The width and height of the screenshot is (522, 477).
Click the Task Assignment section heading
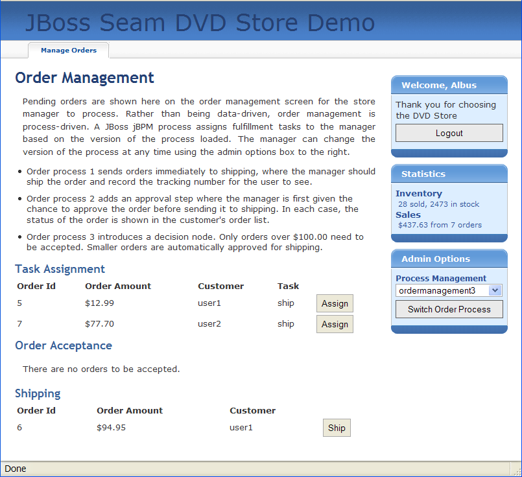[60, 269]
